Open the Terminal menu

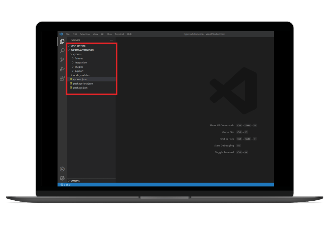click(119, 34)
